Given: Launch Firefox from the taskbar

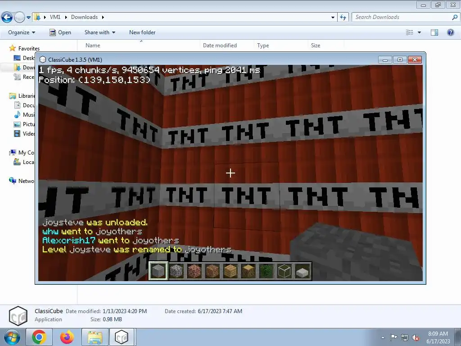Looking at the screenshot, I should [67, 337].
